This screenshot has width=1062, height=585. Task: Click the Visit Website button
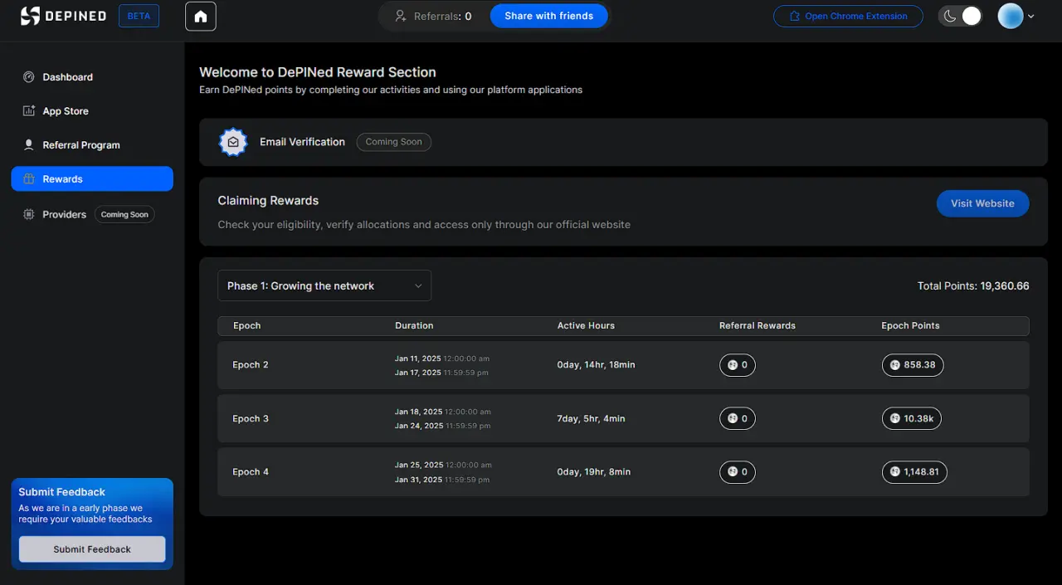[x=982, y=203]
